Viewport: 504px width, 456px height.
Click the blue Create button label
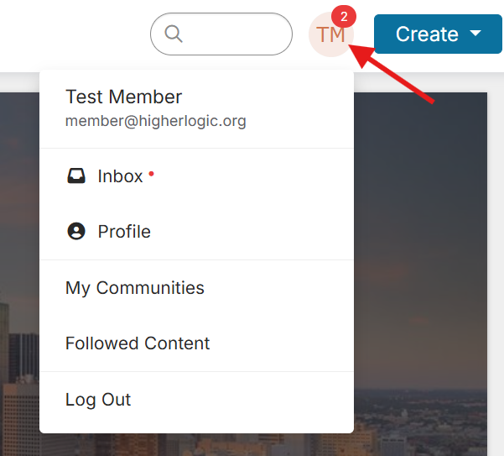(427, 34)
